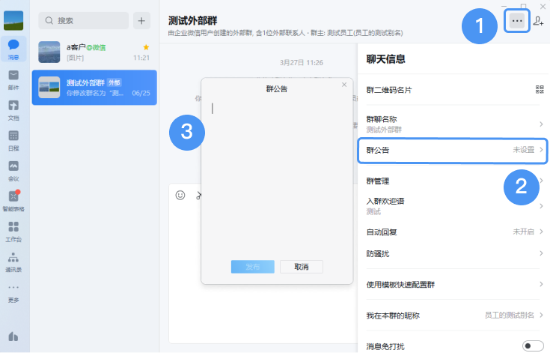
Task: Click the Publish (发布) button
Action: pos(253,267)
